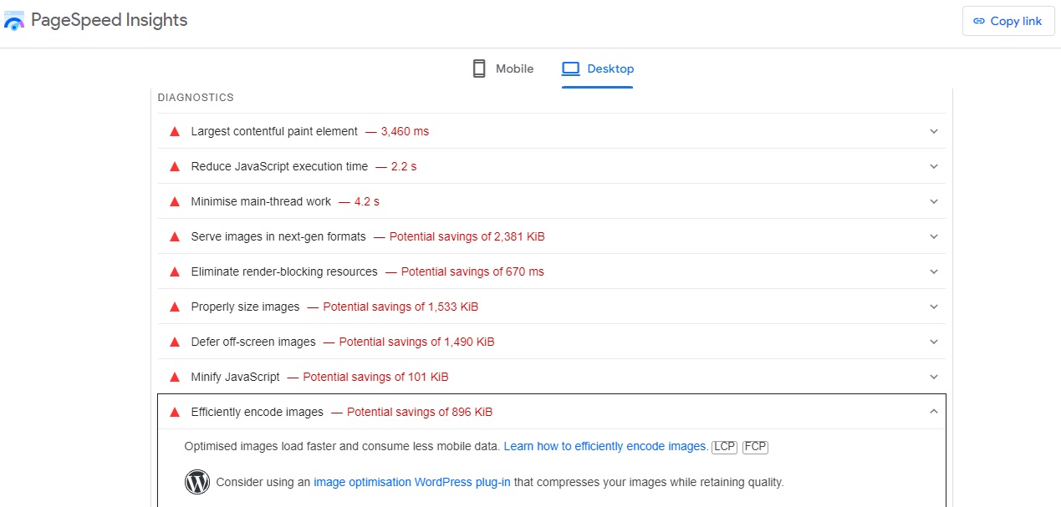Open the image optimisation WordPress plug-in link

tap(411, 482)
